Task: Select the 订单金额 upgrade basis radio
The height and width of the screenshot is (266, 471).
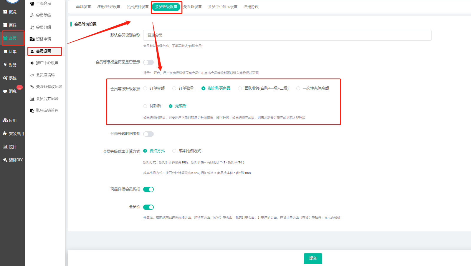Action: (145, 88)
